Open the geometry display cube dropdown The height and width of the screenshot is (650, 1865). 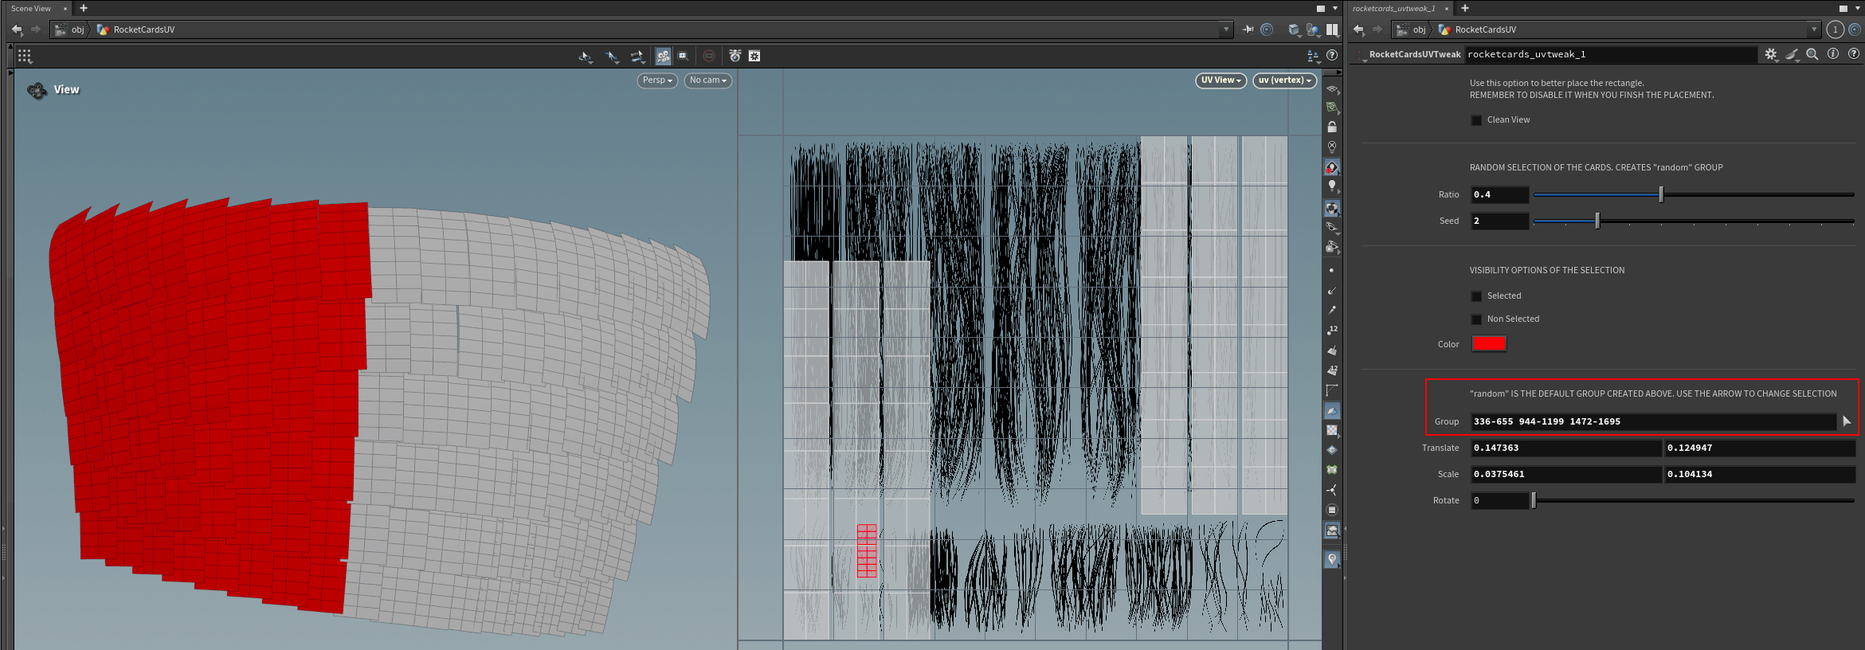tap(1295, 30)
